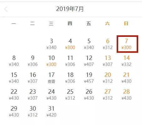Choose July 18 at ¥306
Image resolution: width=142 pixels, height=125 pixels.
click(x=70, y=78)
